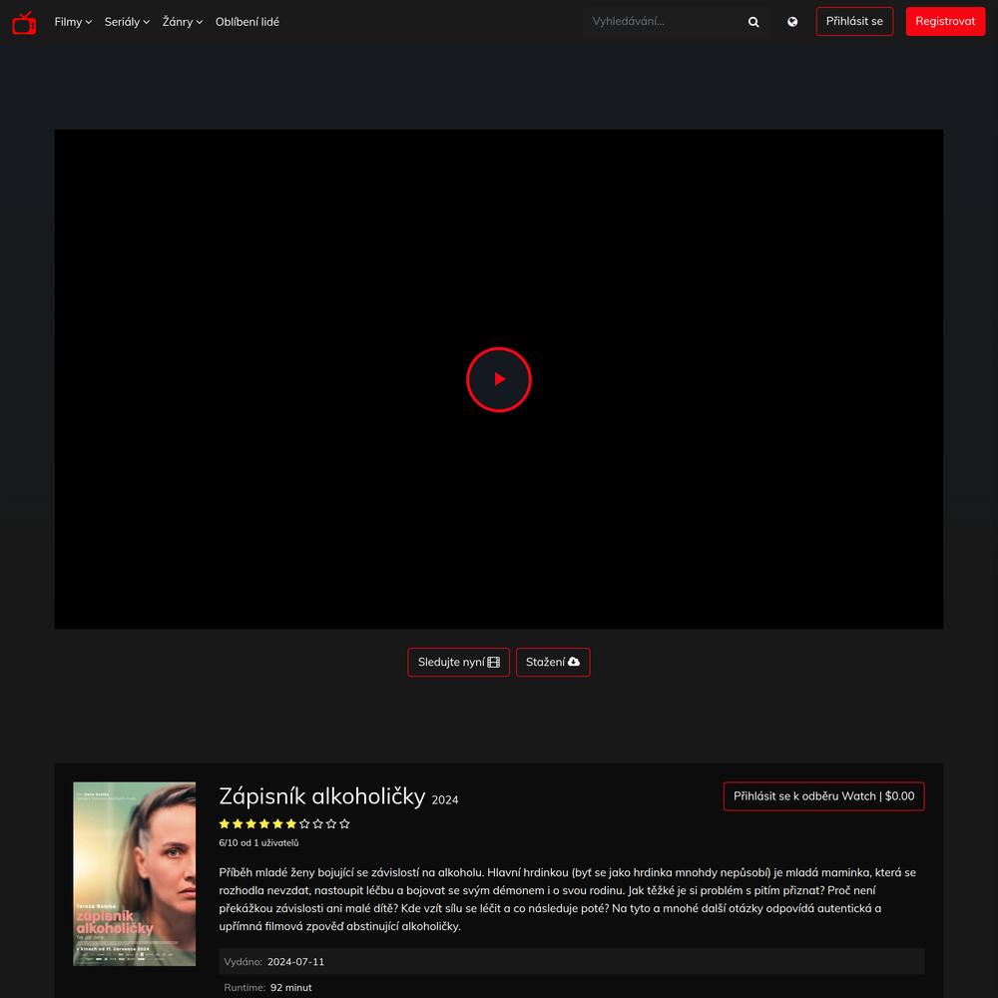The image size is (998, 998).
Task: Click the 2024-07-11 release date
Action: pos(296,962)
